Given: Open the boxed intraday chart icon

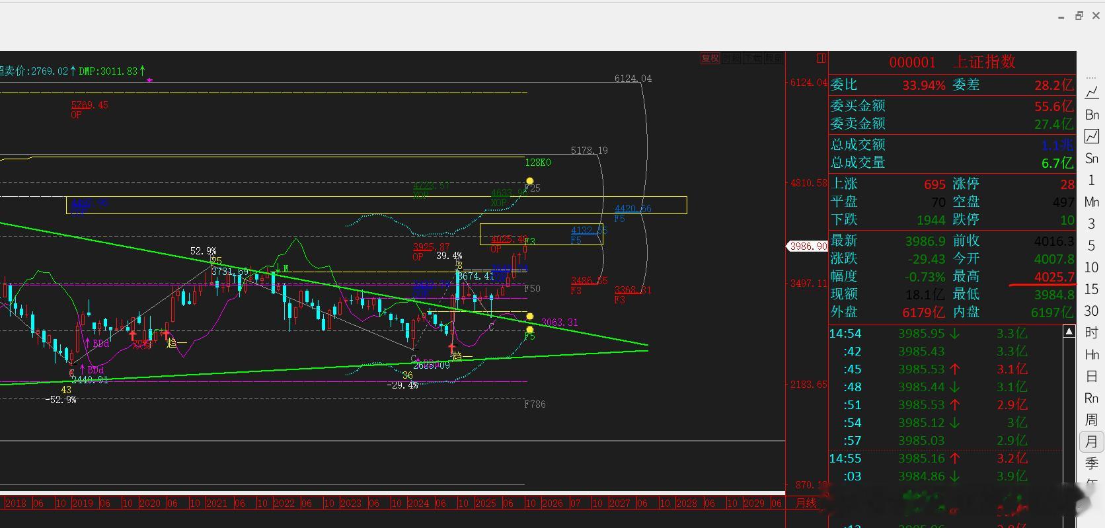Looking at the screenshot, I should (x=1092, y=137).
